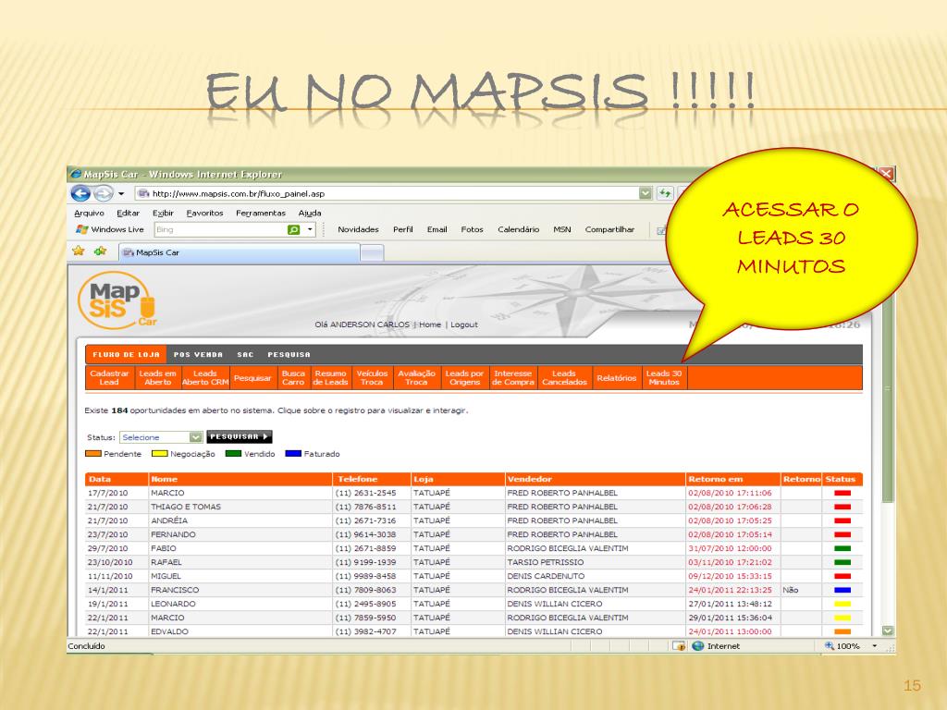This screenshot has height=710, width=947.
Task: Expand the address bar history dropdown
Action: tap(645, 193)
